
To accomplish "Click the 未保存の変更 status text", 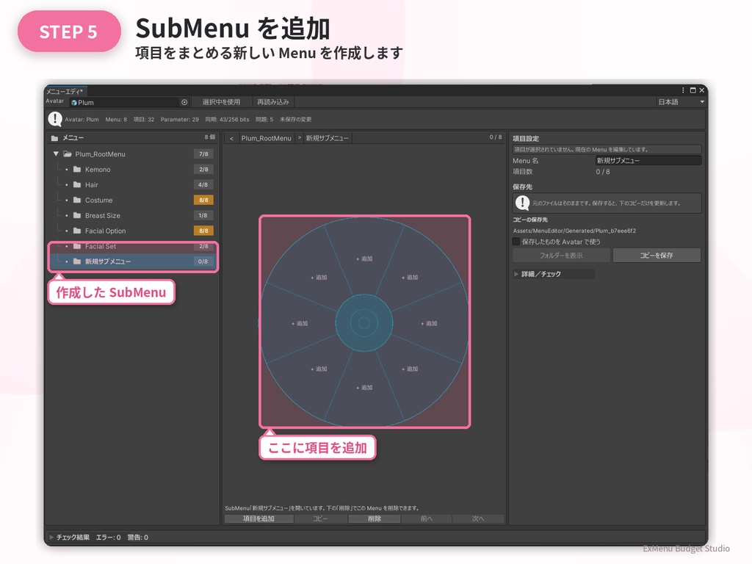I will pos(295,120).
